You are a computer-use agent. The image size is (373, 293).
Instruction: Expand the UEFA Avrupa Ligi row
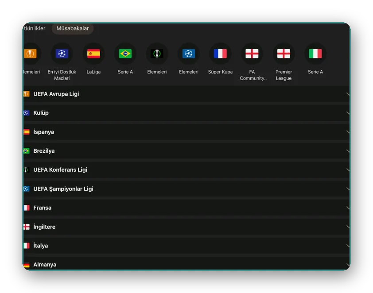point(186,94)
